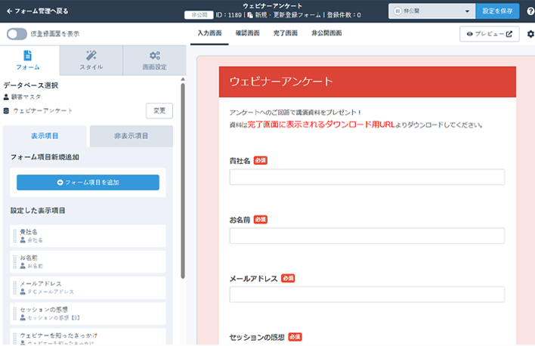Open the スタイル magic wand tab
This screenshot has height=346, width=535.
91,60
